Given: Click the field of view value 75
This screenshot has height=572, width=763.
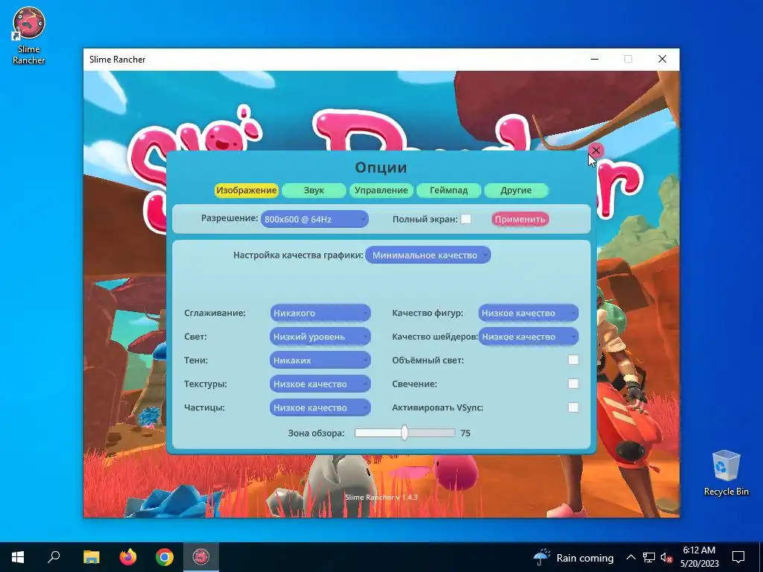Looking at the screenshot, I should click(x=465, y=433).
